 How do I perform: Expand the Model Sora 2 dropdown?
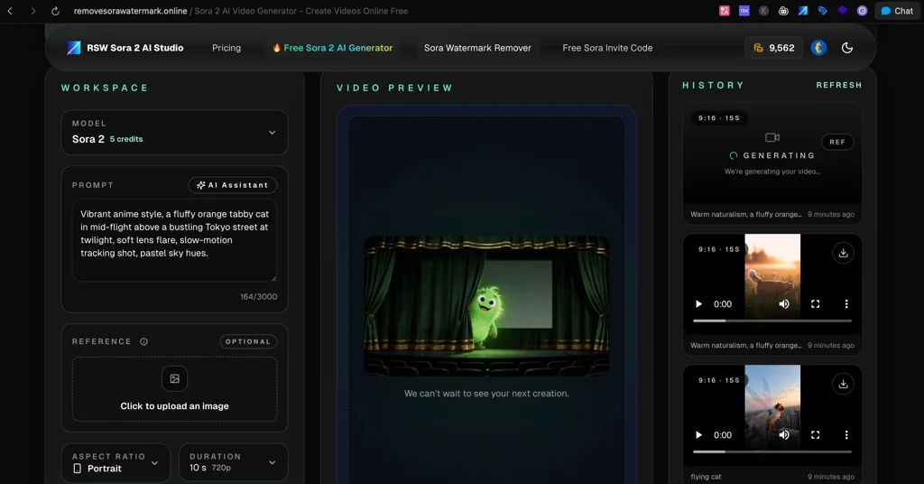pyautogui.click(x=174, y=133)
